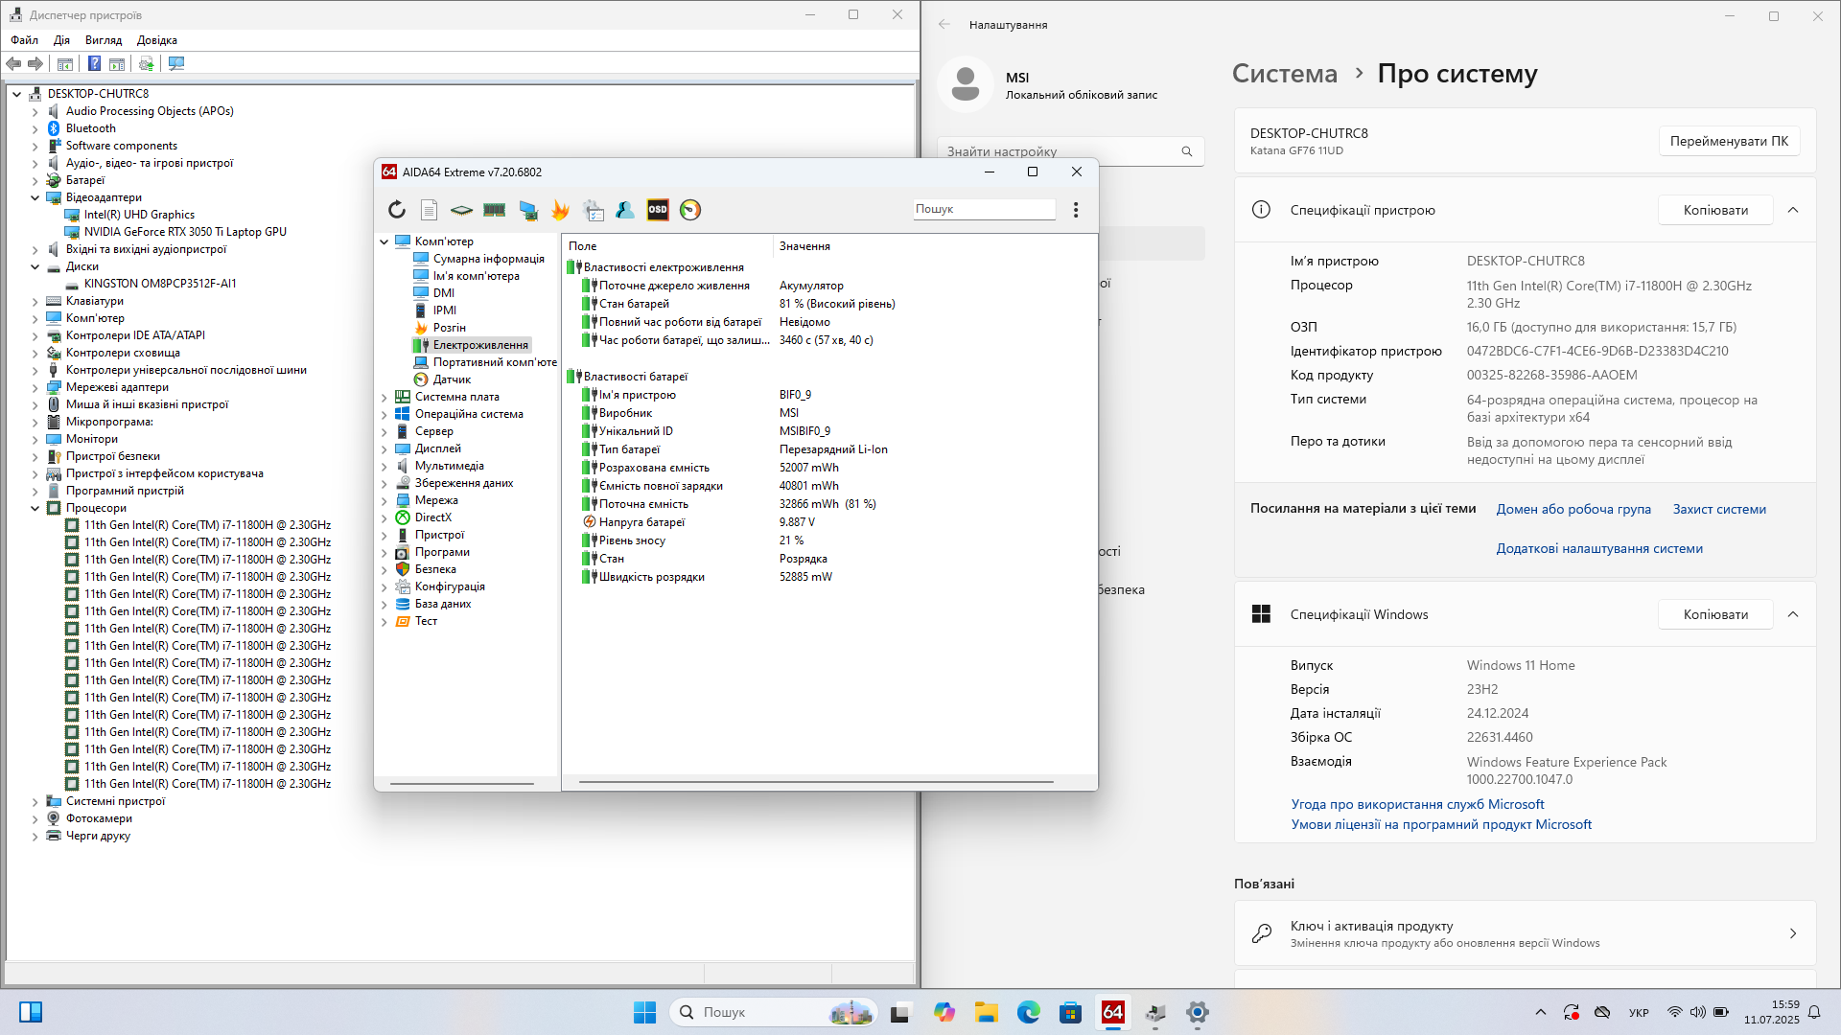Open the three-dot menu in AIDA64
1841x1035 pixels.
pos(1076,210)
